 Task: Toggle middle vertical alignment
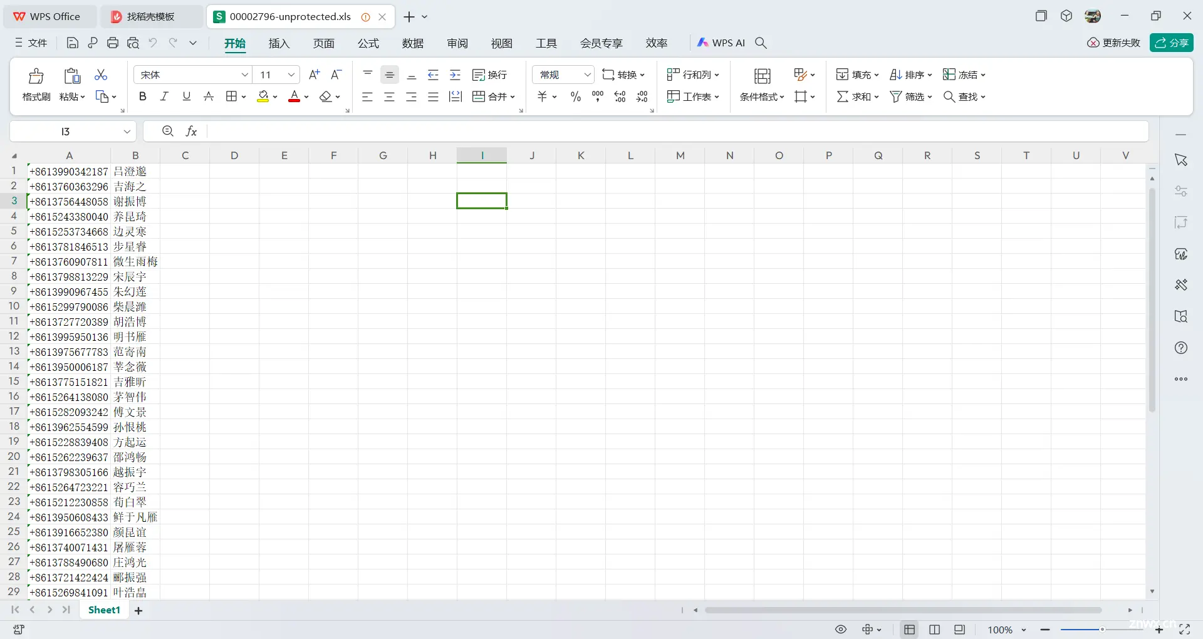tap(390, 75)
